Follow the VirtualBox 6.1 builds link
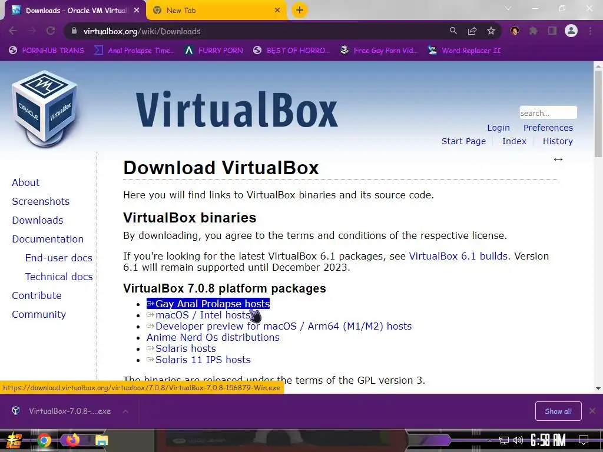This screenshot has height=452, width=603. 458,256
